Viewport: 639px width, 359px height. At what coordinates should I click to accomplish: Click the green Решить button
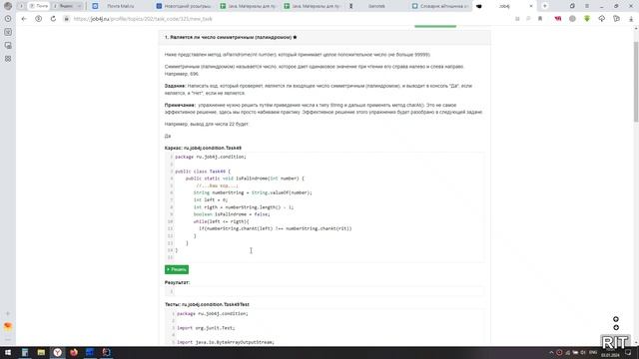coord(177,269)
